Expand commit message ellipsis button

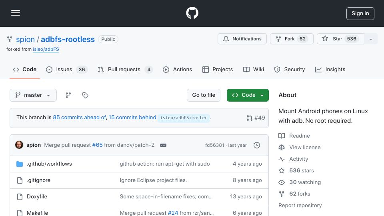(163, 145)
